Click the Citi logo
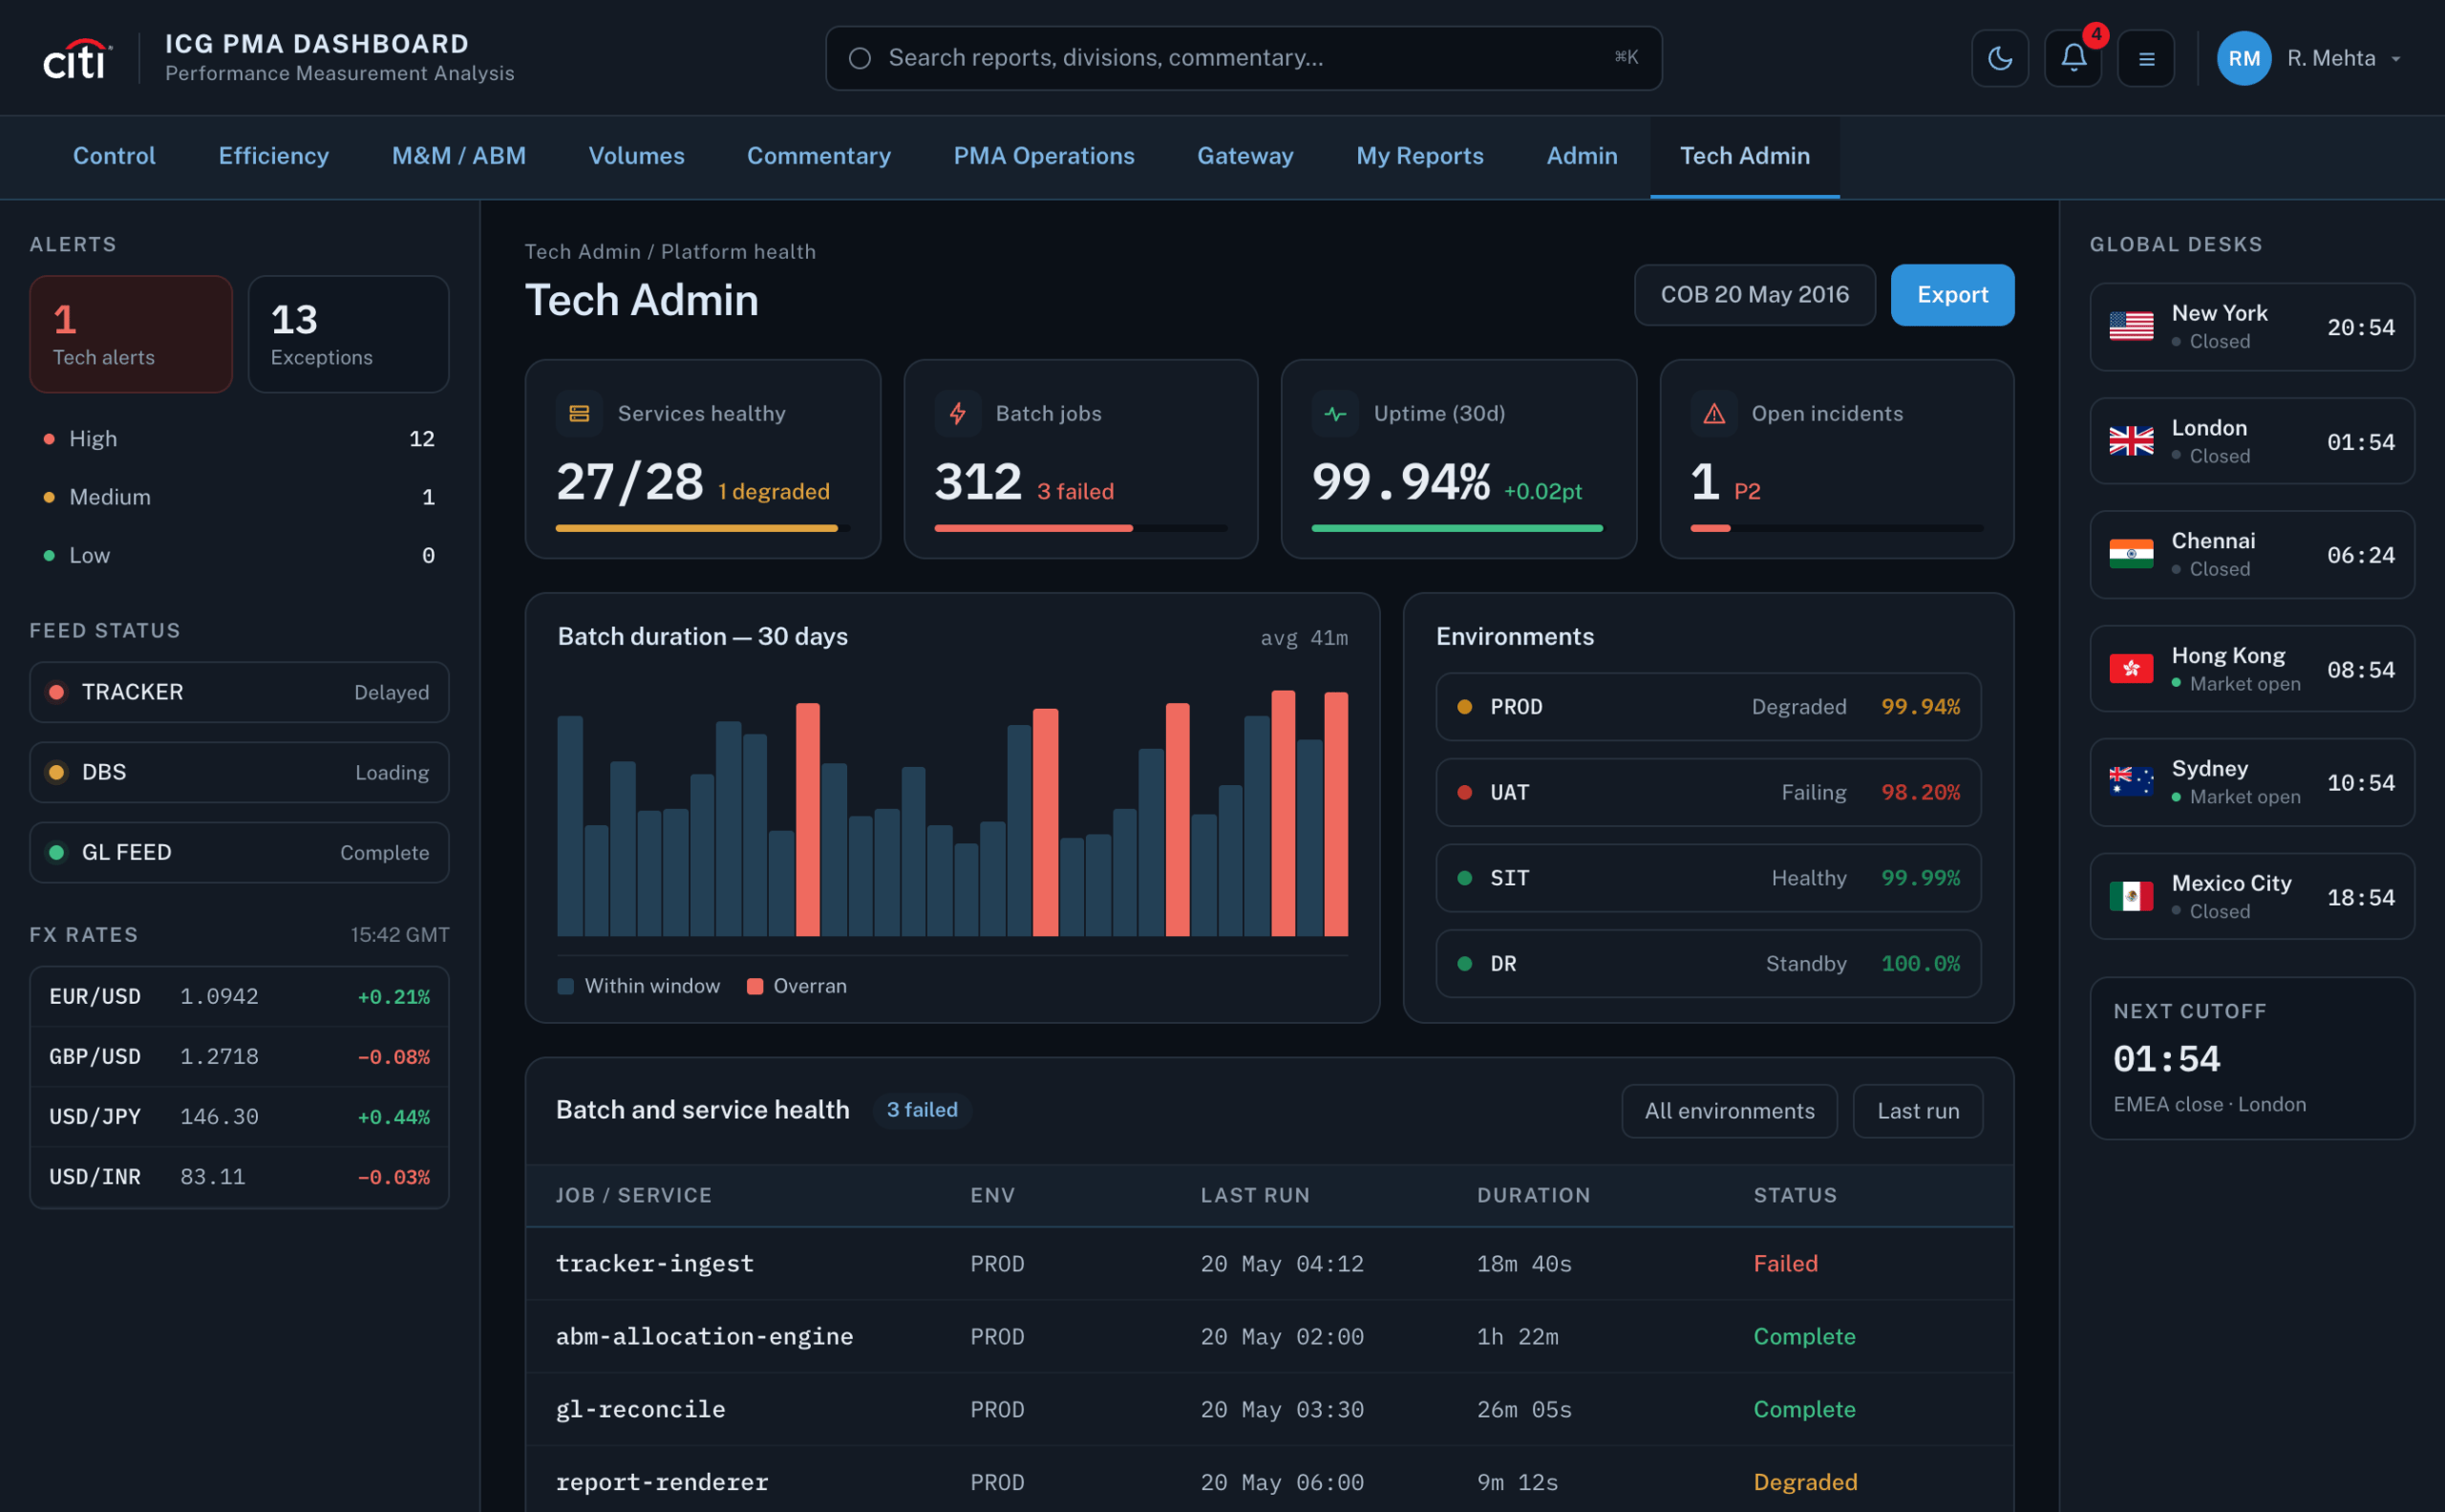 point(77,58)
